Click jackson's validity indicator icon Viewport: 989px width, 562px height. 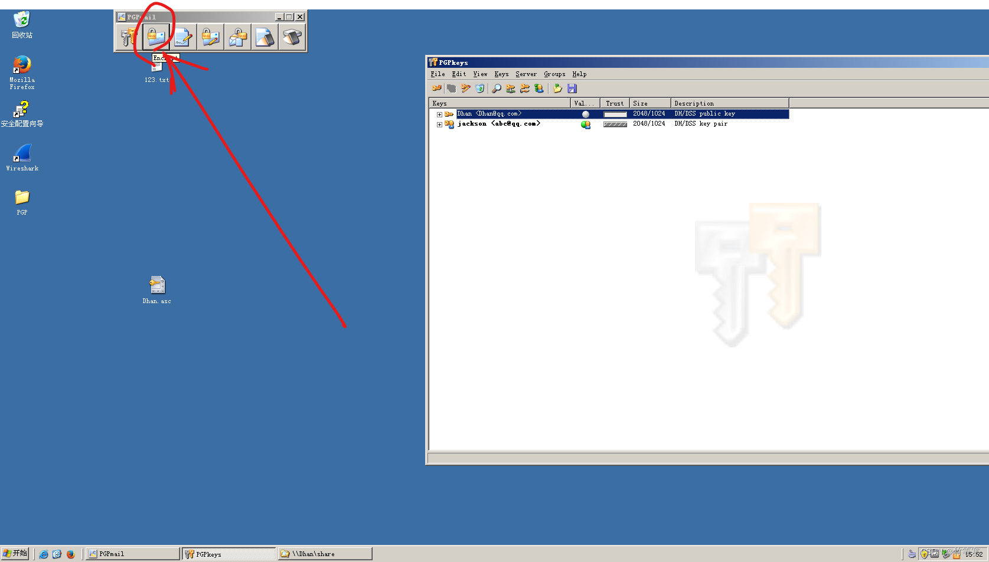click(586, 124)
